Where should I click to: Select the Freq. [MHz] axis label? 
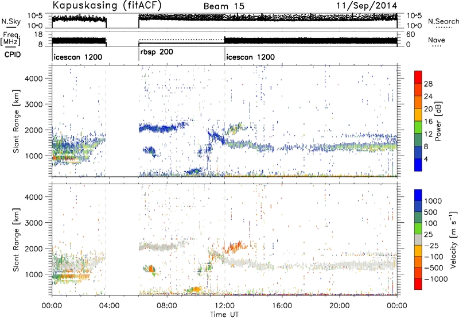coord(10,38)
